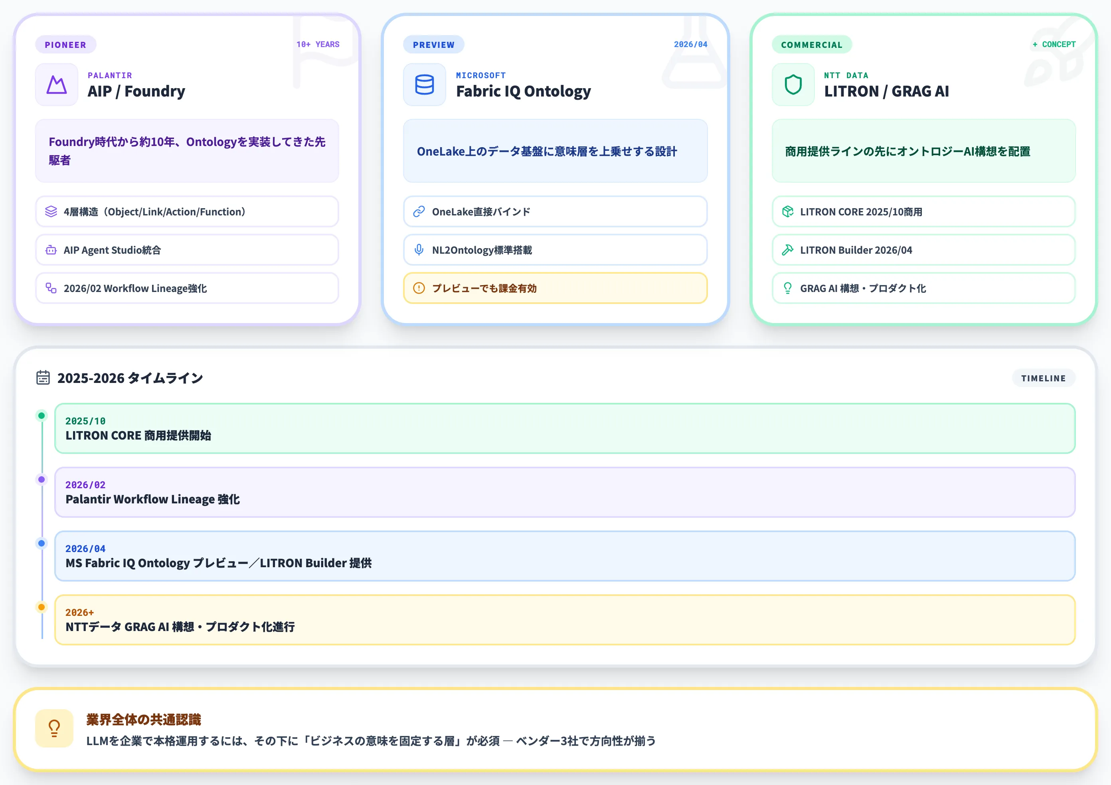Select the 2026/02 Palantir Workflow Lineage entry
Image resolution: width=1111 pixels, height=785 pixels.
[x=564, y=492]
